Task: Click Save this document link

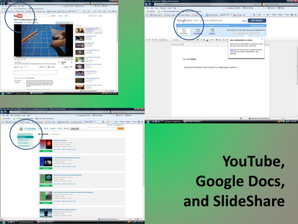Action: click(x=258, y=26)
